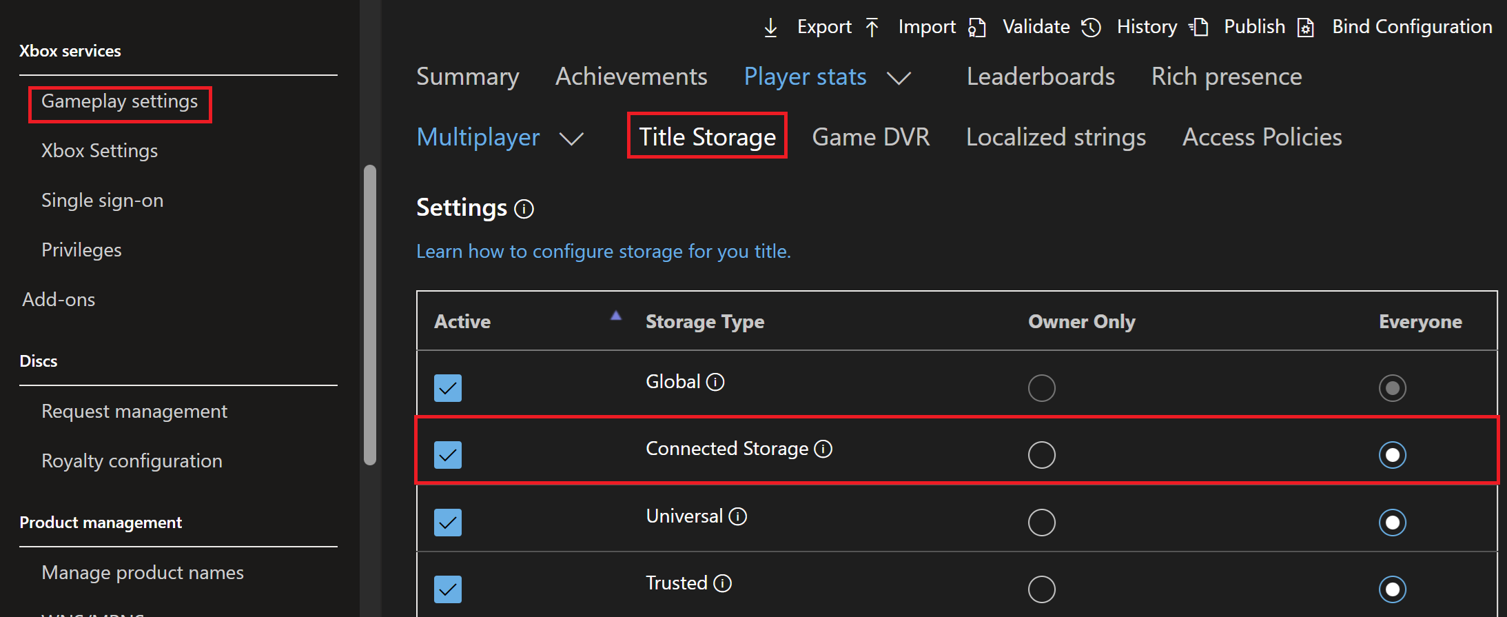Show info tooltip for Trusted storage

723,583
